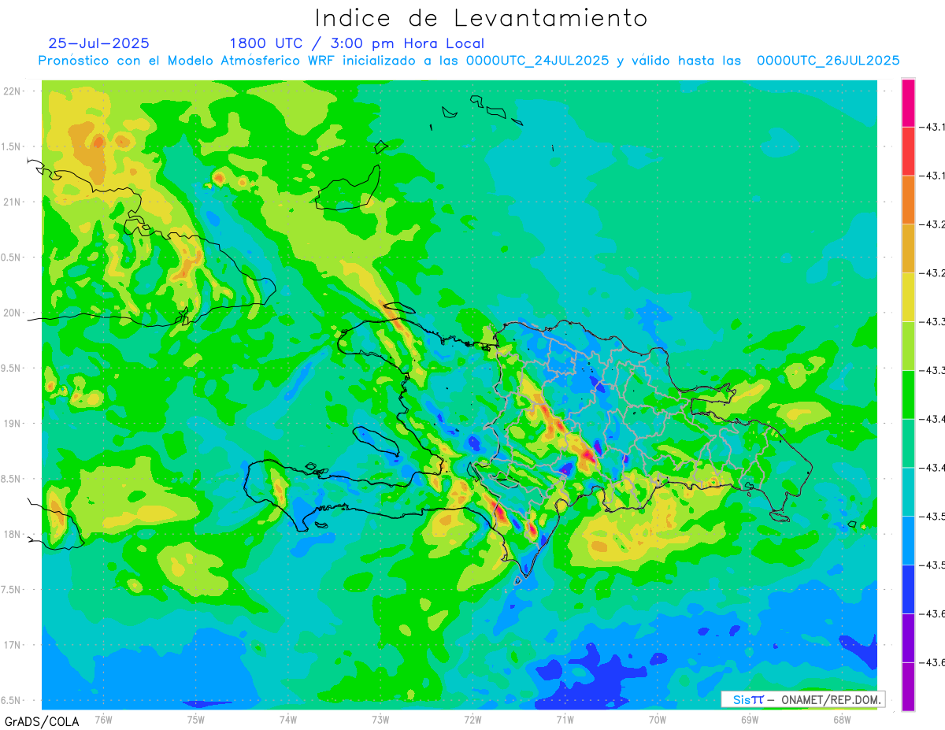Click the purple swatch at the legend bottom
Screen dimensions: 945x730
click(908, 687)
